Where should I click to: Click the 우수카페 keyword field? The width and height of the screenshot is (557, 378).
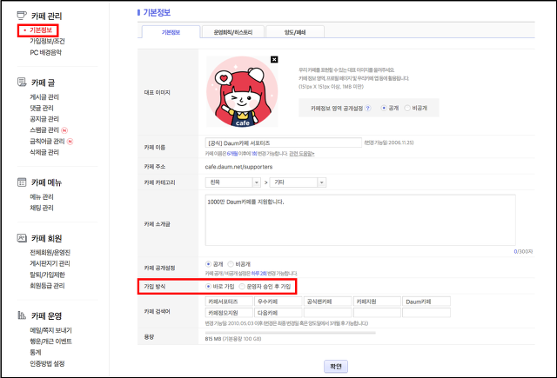point(278,302)
